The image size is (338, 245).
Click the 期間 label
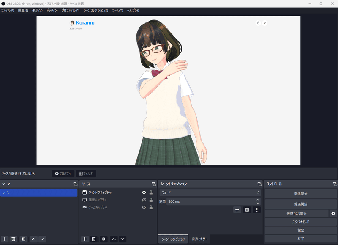(x=162, y=201)
